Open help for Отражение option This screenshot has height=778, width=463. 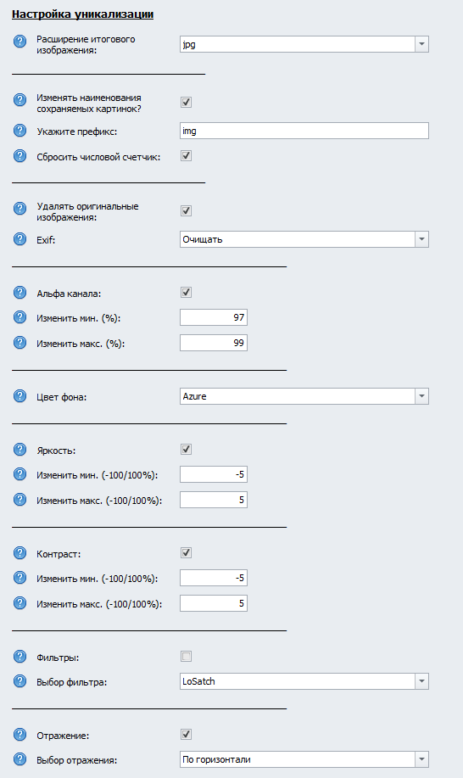(20, 735)
